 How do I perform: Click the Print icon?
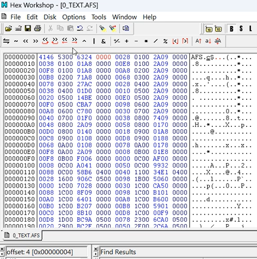tap(37, 29)
